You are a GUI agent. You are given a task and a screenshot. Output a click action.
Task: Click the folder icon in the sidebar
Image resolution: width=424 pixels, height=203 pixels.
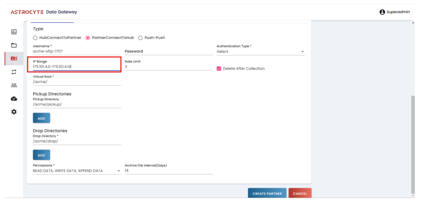[x=14, y=45]
